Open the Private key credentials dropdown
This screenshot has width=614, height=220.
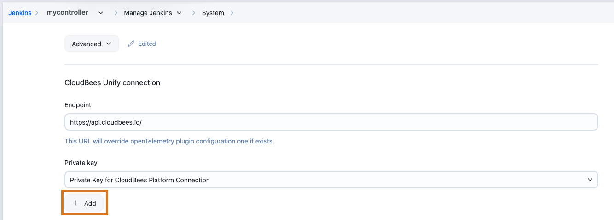(322, 180)
